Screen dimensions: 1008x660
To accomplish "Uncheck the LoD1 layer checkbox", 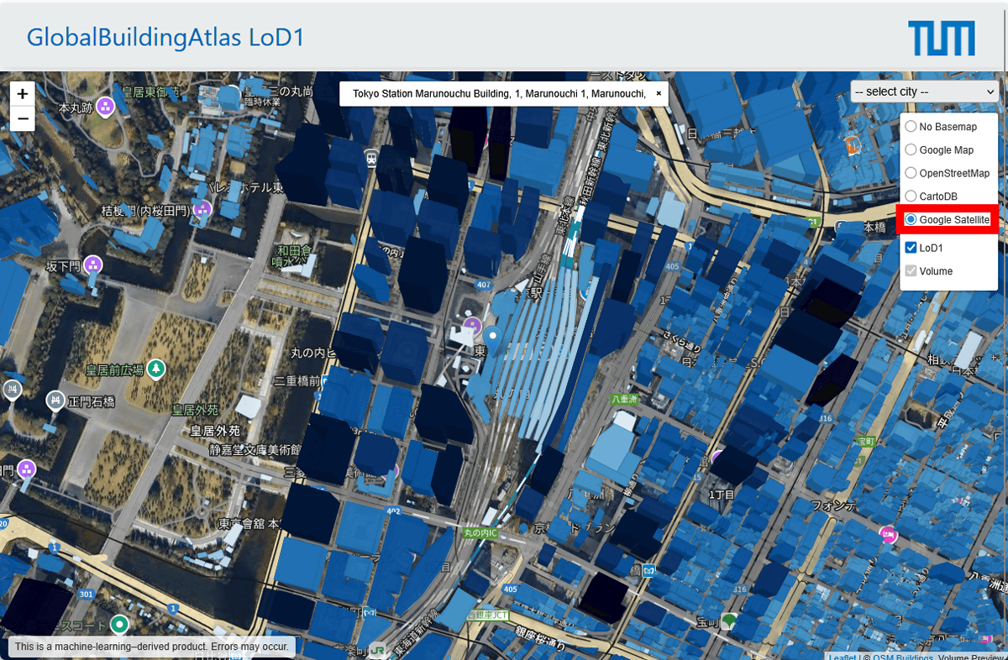I will click(x=911, y=248).
